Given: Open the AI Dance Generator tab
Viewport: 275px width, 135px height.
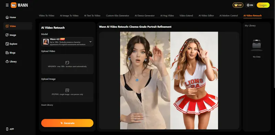Looking at the screenshot, I should 145,15.
